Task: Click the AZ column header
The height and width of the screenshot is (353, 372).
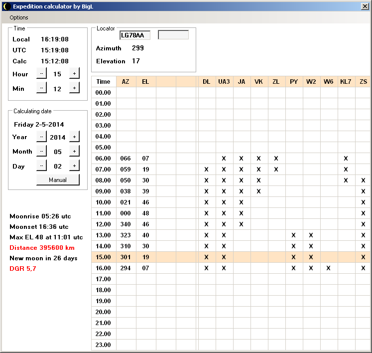Action: 125,82
